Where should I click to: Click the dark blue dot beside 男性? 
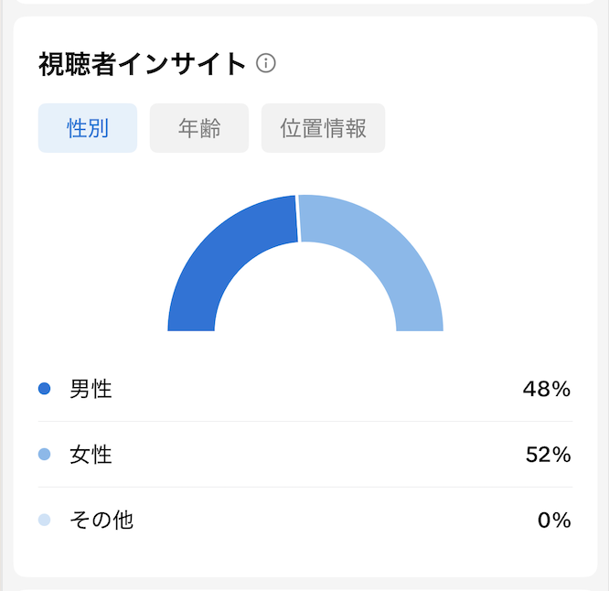(44, 389)
